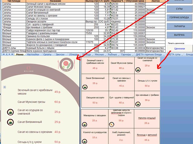The height and width of the screenshot is (144, 193).
Task: Select the Отпускная Цена column header
Action: 135,1
